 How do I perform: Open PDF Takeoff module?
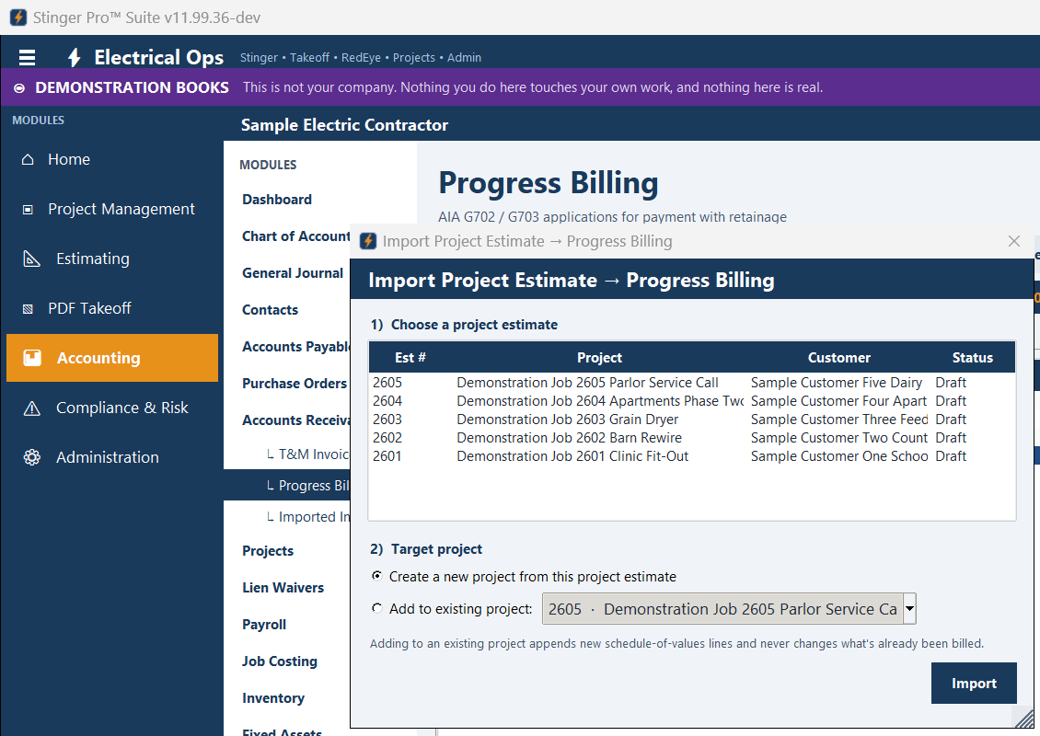(112, 308)
